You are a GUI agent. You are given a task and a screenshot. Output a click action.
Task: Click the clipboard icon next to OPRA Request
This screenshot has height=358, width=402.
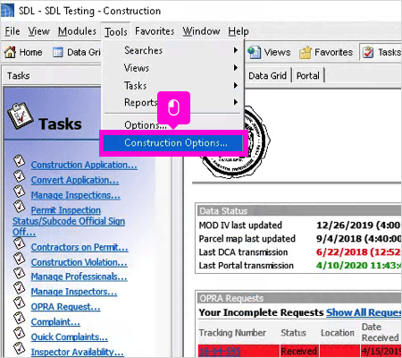click(20, 303)
